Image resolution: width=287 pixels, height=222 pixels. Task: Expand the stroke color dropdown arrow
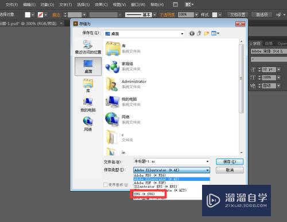(x=46, y=15)
